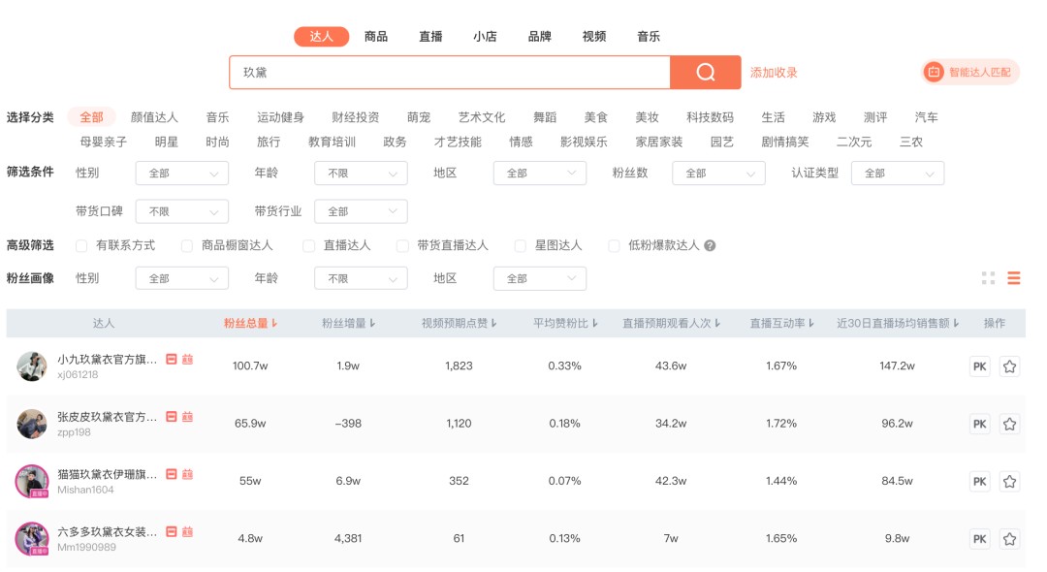Click PK icon for 六多多玖黛衣女装 row
Viewport: 1047px width, 572px height.
pos(979,539)
